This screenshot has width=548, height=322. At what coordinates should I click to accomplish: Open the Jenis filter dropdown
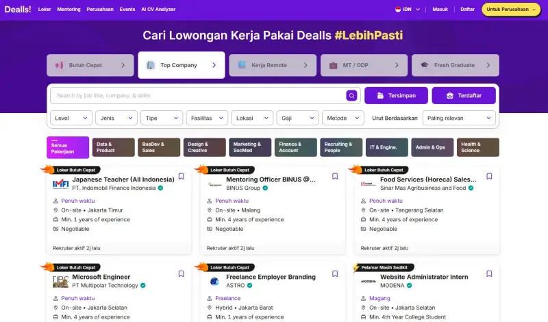click(116, 118)
